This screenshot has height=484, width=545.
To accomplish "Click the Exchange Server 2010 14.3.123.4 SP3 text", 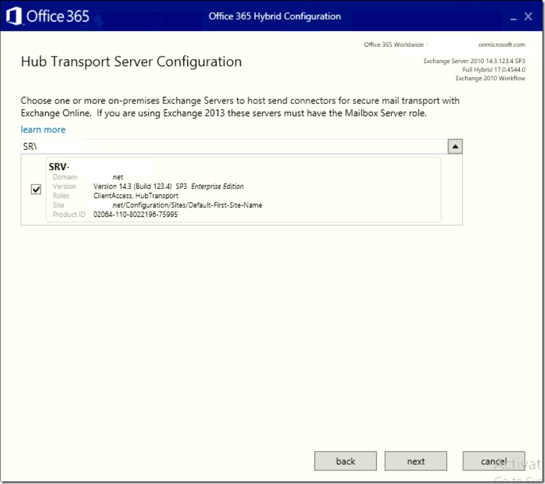I will [474, 61].
